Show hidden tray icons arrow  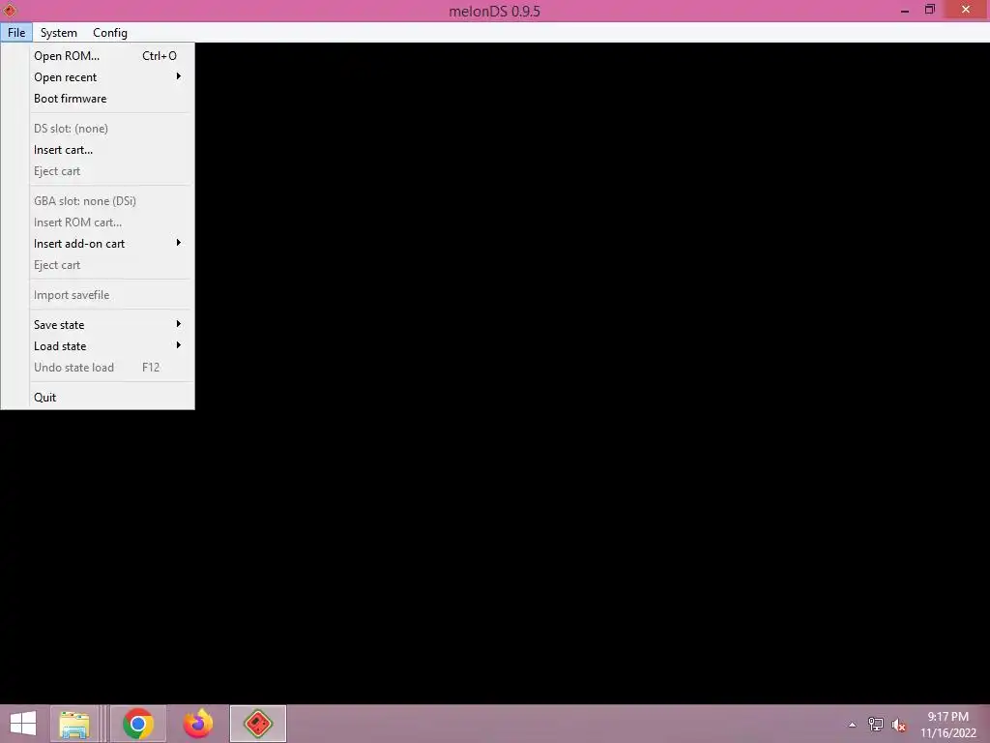853,725
